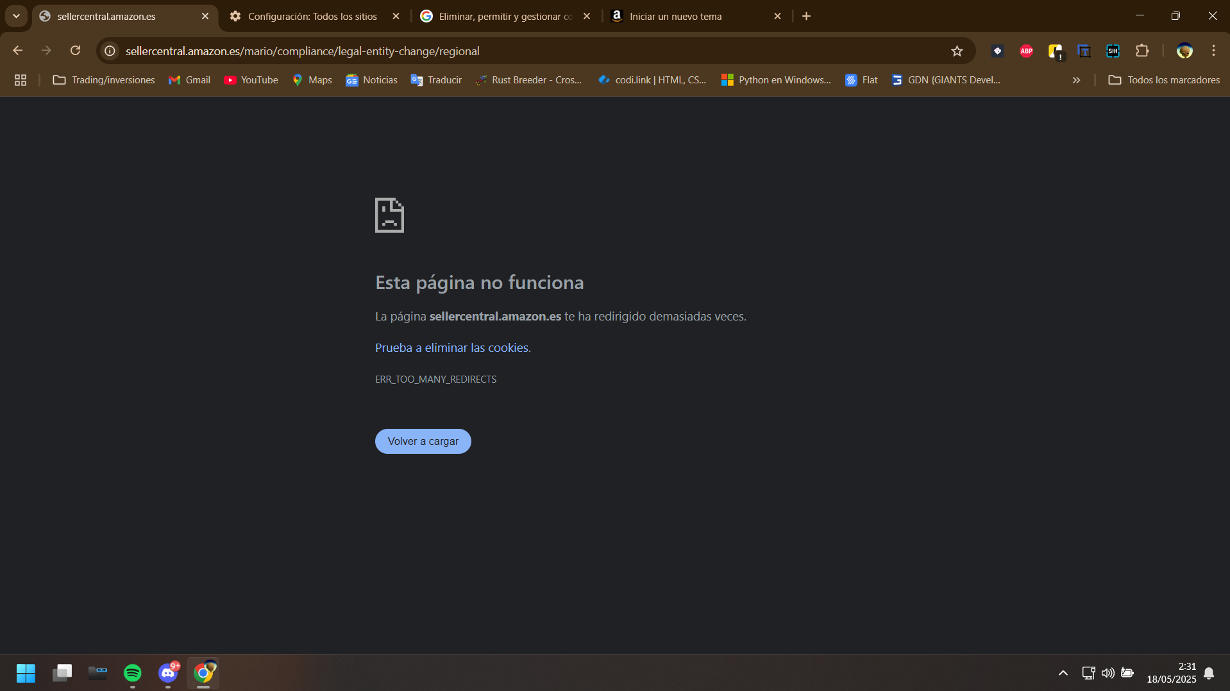Viewport: 1230px width, 691px height.
Task: Expand the Trading/inversiones bookmark folder
Action: tap(104, 80)
